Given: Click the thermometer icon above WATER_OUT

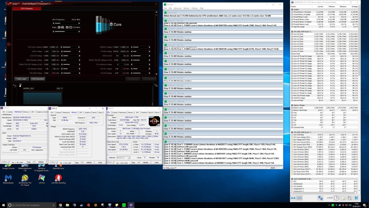Looking at the screenshot, I should click(20, 85).
